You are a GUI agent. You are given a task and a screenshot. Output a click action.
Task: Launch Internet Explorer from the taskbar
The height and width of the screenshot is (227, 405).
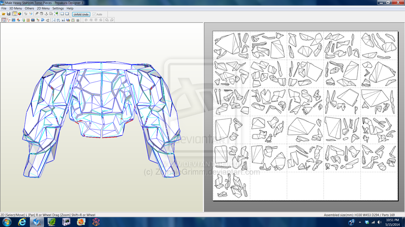[22, 222]
